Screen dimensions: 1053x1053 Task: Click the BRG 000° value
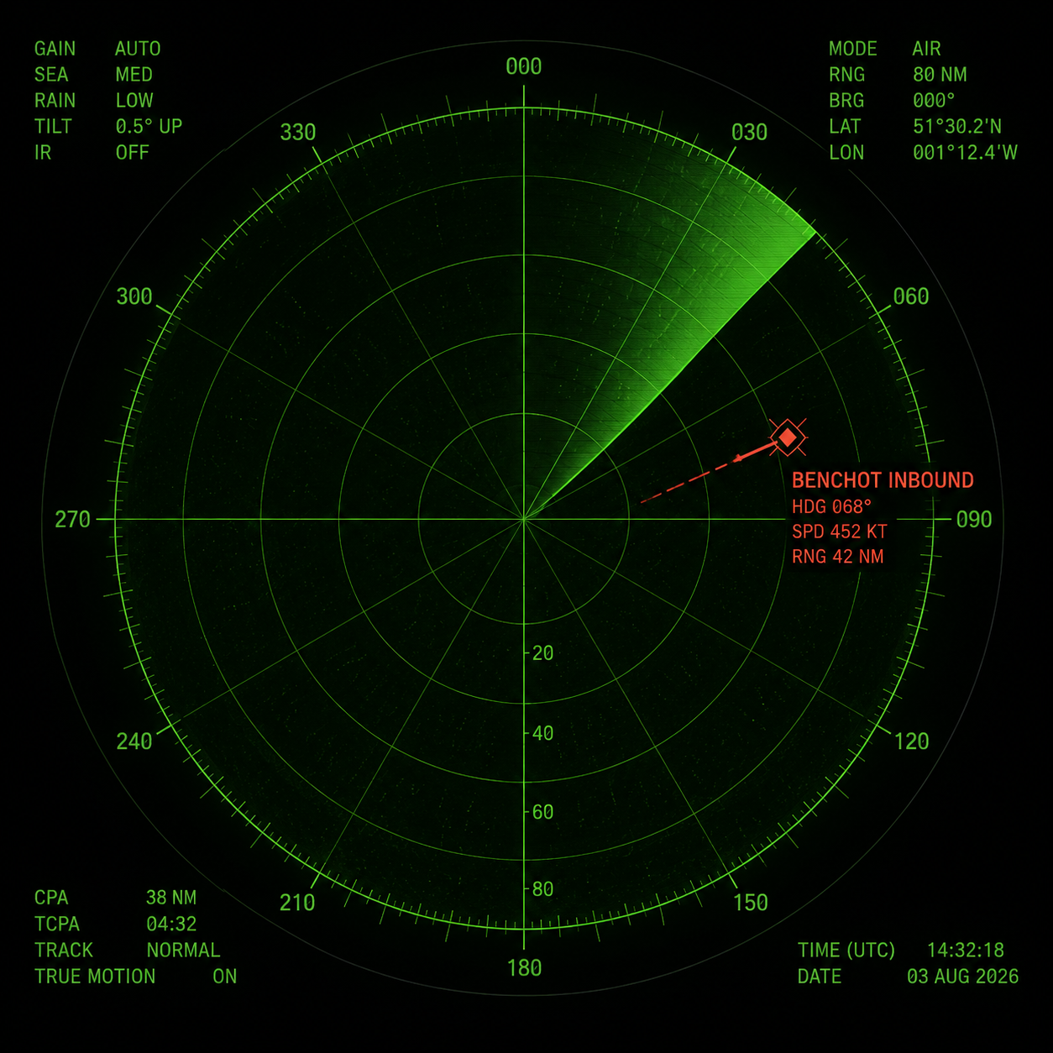click(934, 101)
